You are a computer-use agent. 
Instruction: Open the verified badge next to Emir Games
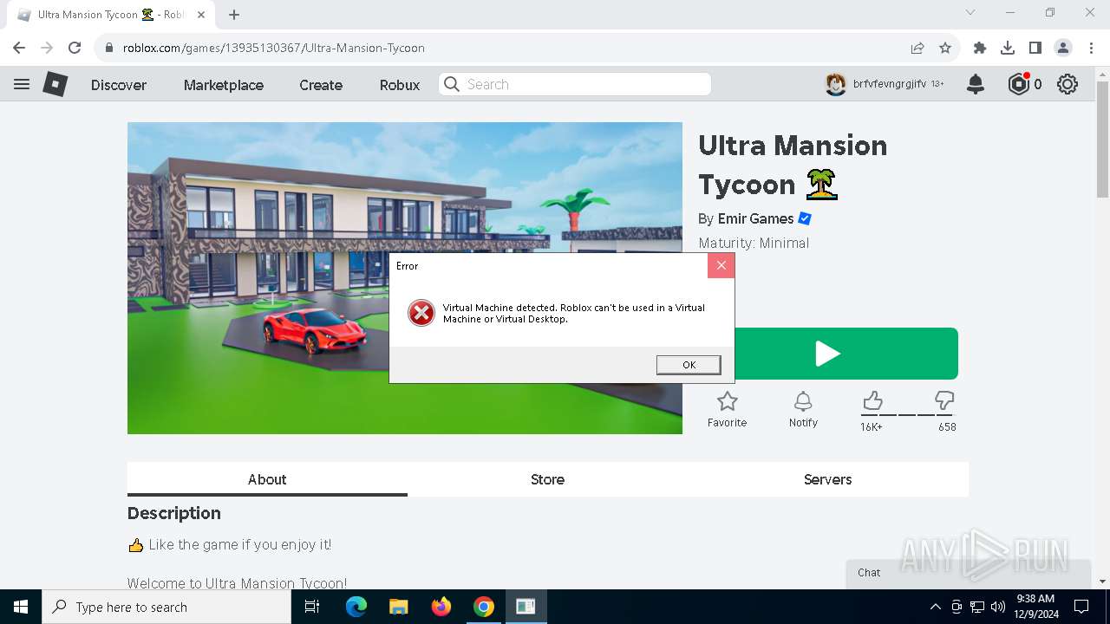click(x=805, y=218)
